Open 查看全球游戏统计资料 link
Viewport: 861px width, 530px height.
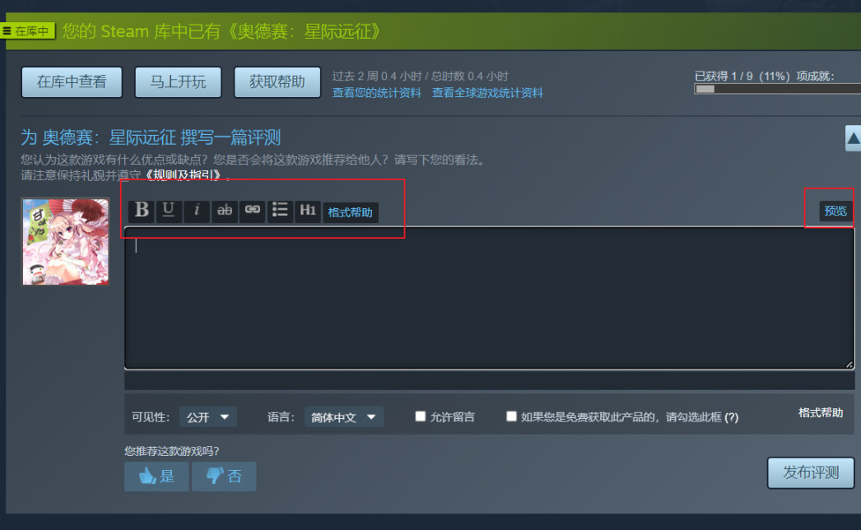click(487, 93)
